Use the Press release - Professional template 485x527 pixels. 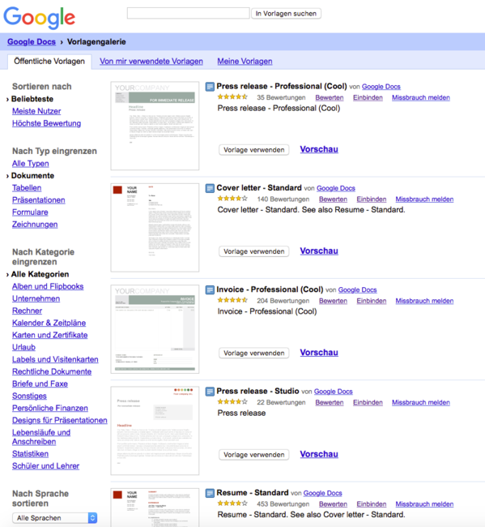(x=254, y=150)
